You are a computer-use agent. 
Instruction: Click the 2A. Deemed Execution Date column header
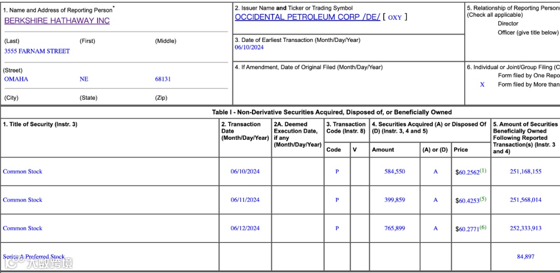point(298,135)
